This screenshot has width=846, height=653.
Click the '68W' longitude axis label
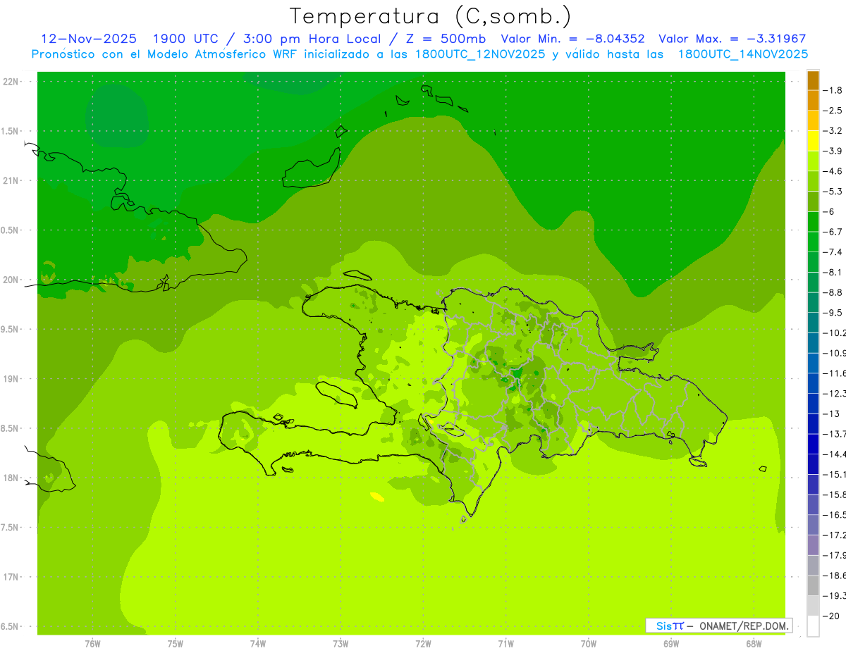[754, 644]
